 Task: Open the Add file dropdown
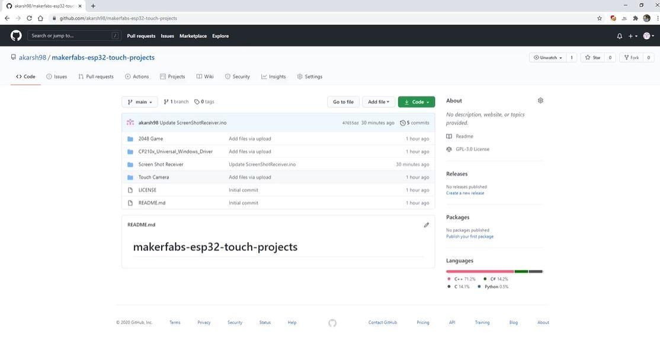pyautogui.click(x=379, y=102)
